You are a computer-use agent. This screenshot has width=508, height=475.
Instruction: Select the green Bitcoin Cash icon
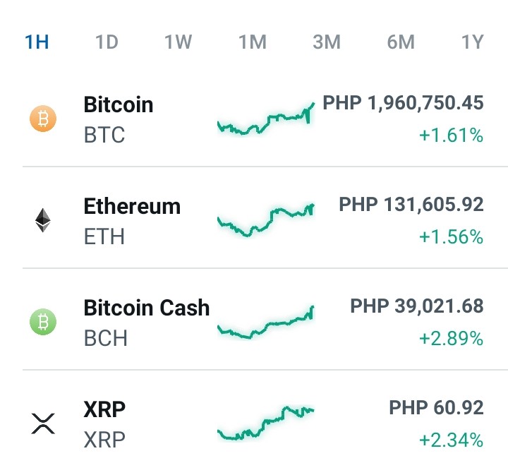[43, 322]
